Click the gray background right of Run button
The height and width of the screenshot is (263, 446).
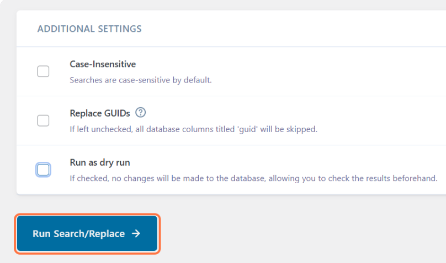(x=304, y=234)
